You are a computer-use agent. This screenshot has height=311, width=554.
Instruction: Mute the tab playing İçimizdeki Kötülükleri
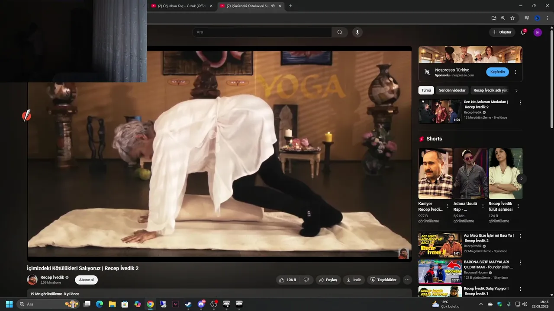pyautogui.click(x=273, y=6)
